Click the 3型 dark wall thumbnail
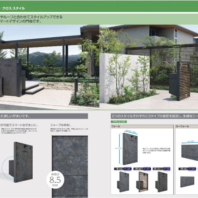Viewport: 198px width, 198px height. click(x=161, y=182)
